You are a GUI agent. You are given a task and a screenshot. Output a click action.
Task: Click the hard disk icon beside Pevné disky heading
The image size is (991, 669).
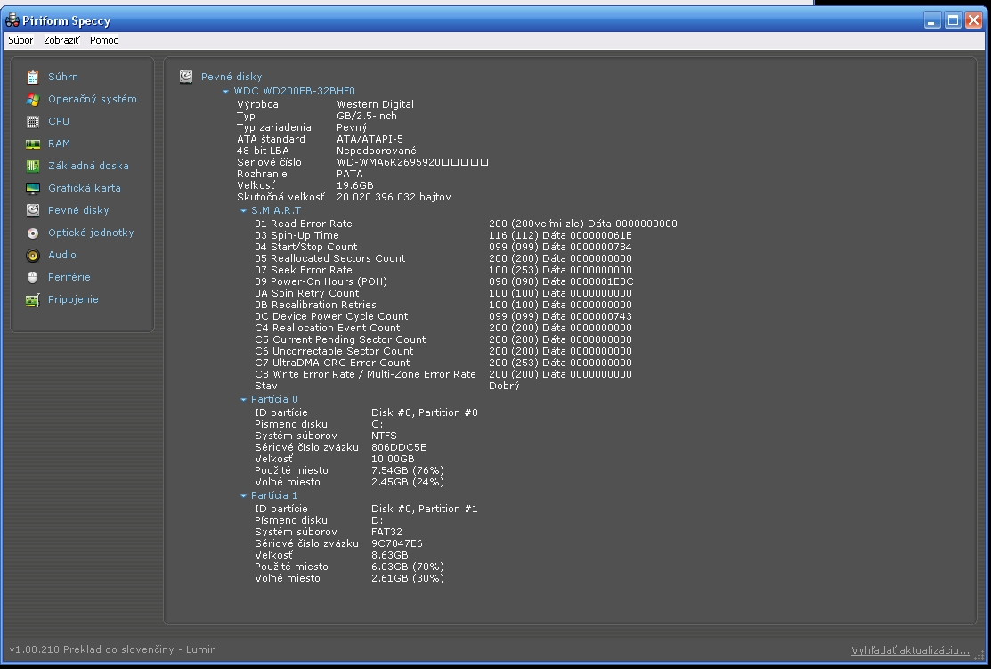pos(186,77)
